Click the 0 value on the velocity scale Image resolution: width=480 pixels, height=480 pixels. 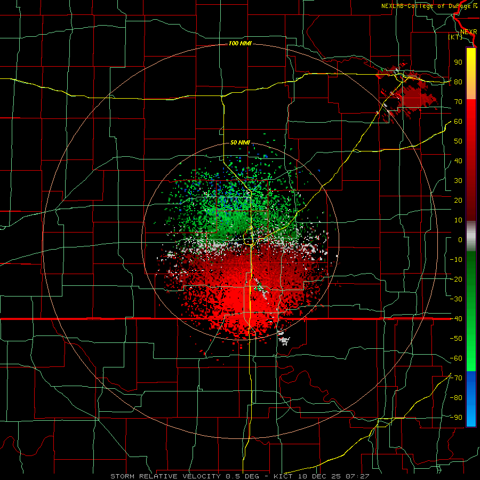[x=460, y=240]
